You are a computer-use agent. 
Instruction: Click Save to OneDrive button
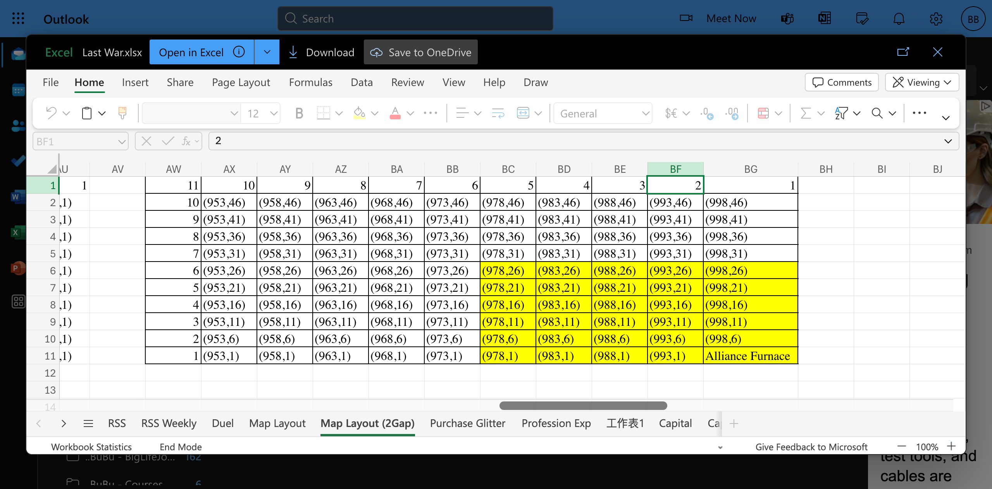pos(421,52)
